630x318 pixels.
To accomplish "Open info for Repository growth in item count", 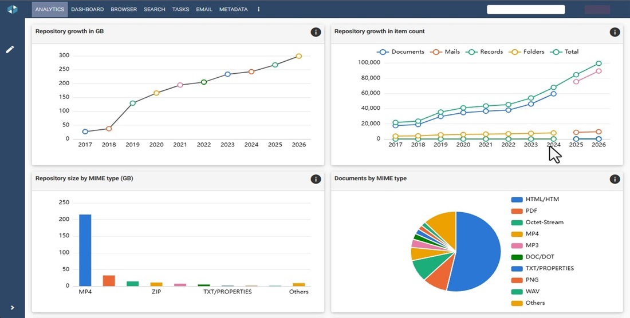I will [x=615, y=32].
